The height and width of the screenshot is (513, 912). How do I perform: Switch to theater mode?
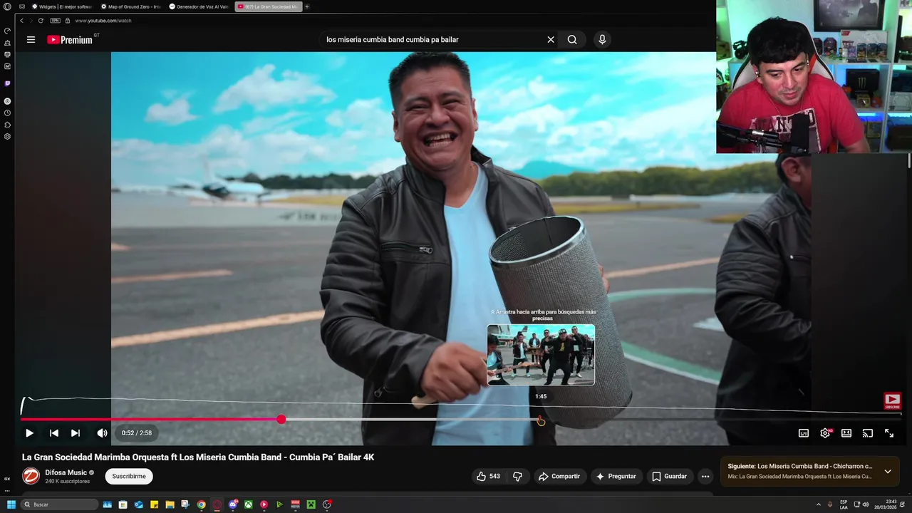(846, 432)
